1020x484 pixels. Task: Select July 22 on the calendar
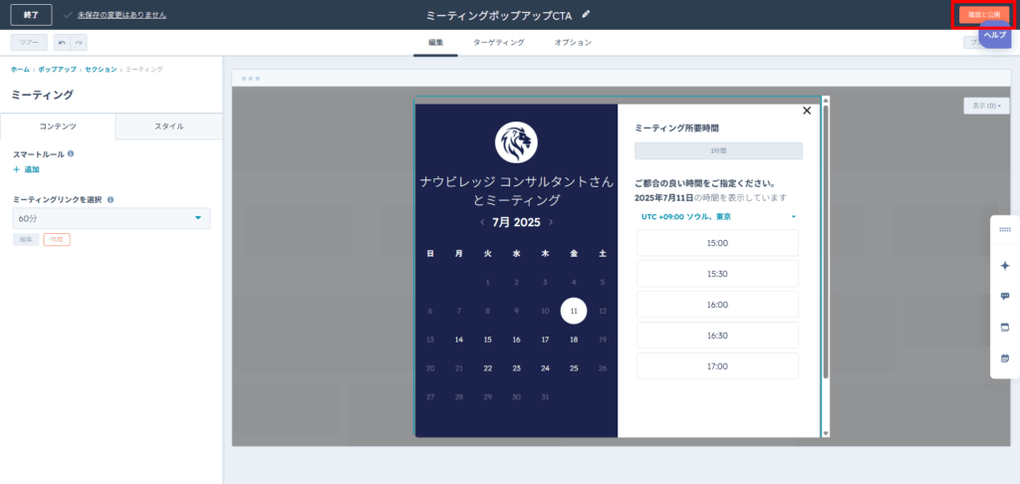click(x=488, y=368)
